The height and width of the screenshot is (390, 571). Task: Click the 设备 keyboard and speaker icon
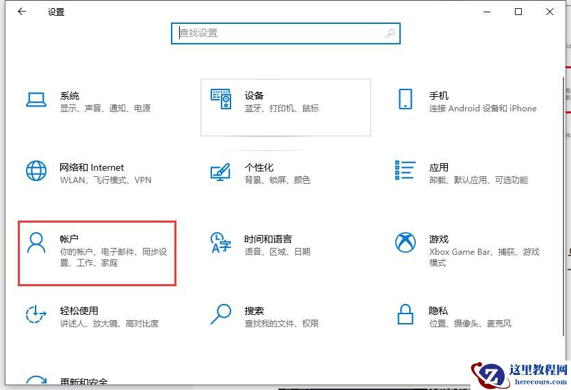(x=221, y=99)
